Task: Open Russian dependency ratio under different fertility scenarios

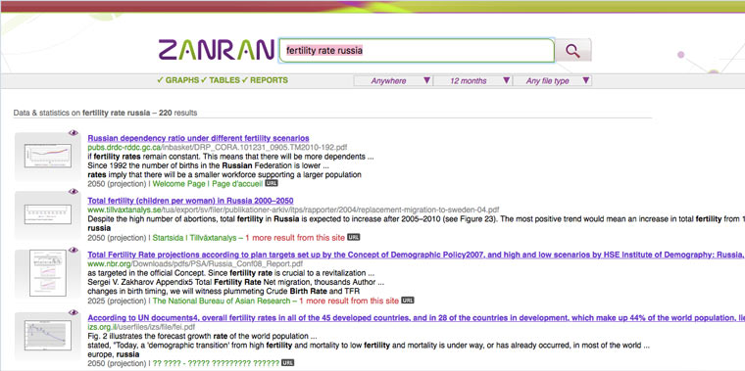Action: tap(199, 138)
